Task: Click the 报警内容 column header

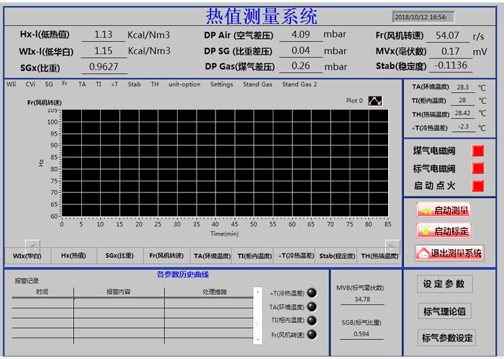Action: click(118, 291)
